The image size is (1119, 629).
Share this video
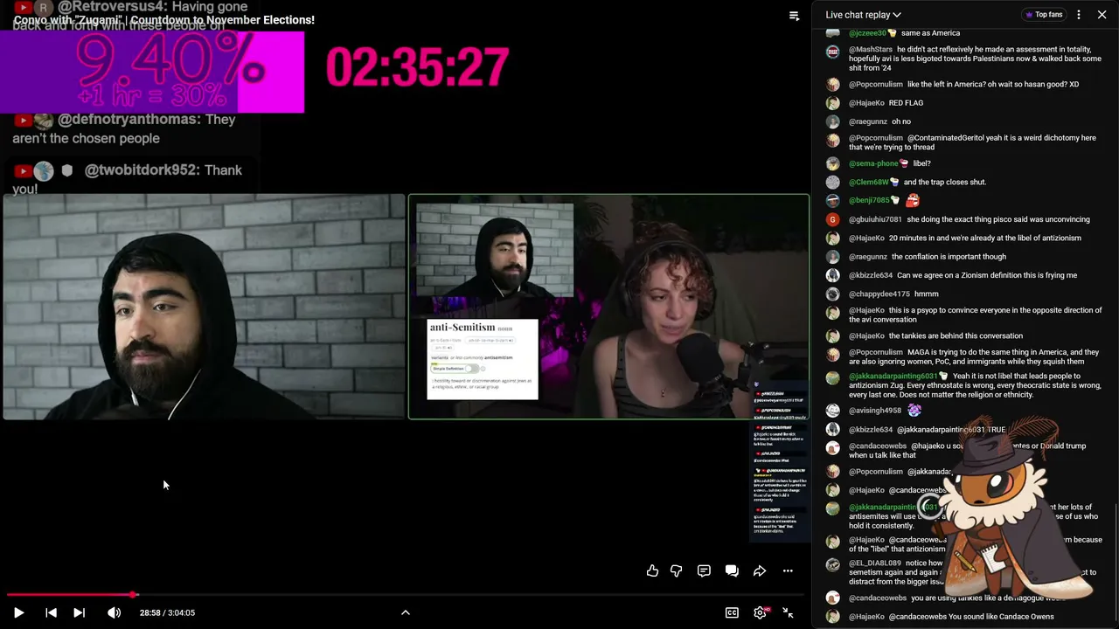[760, 570]
